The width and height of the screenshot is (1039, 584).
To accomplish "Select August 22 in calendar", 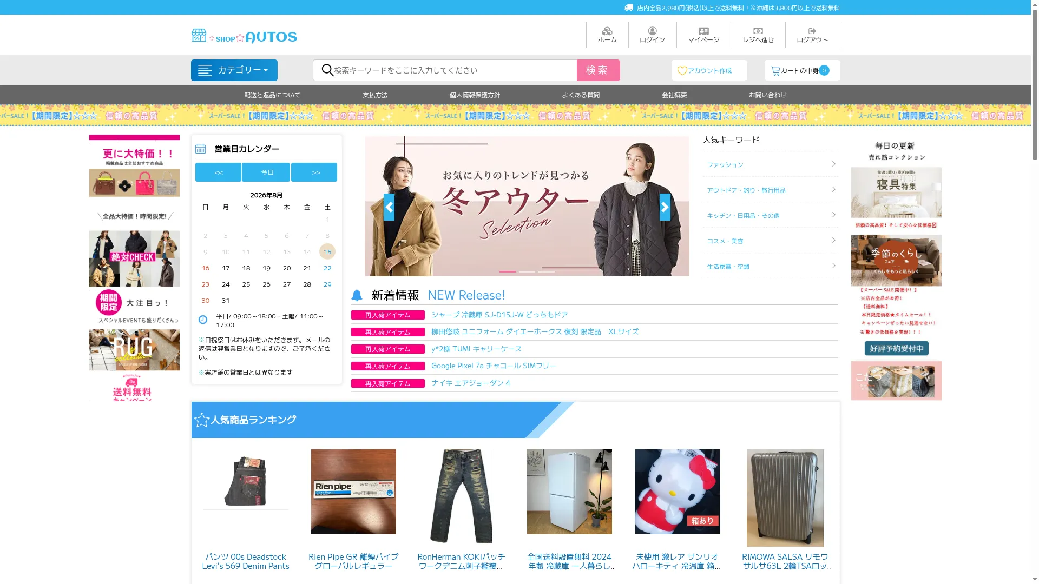I will click(x=327, y=268).
